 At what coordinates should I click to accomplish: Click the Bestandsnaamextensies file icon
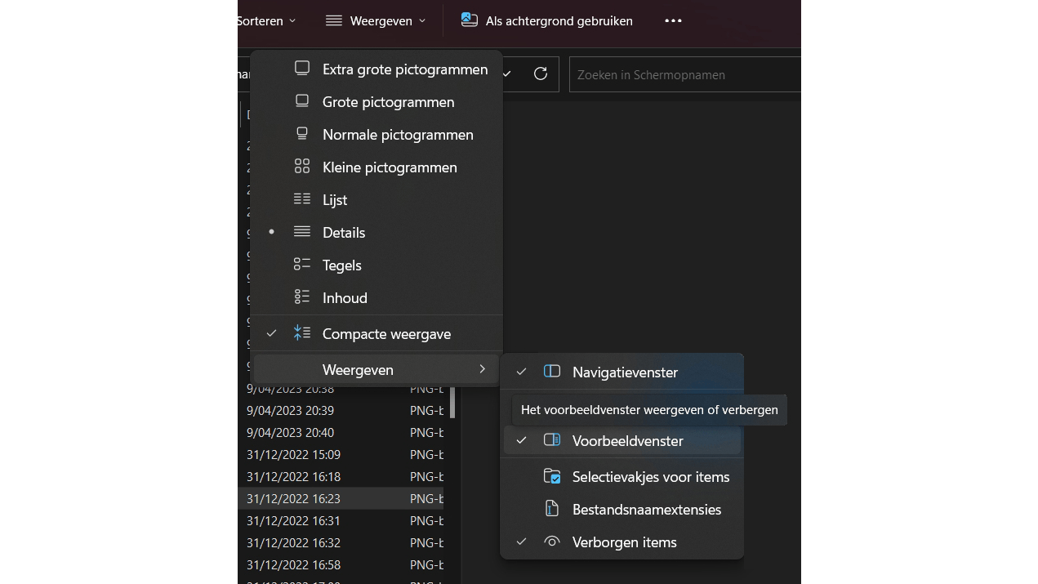click(552, 509)
